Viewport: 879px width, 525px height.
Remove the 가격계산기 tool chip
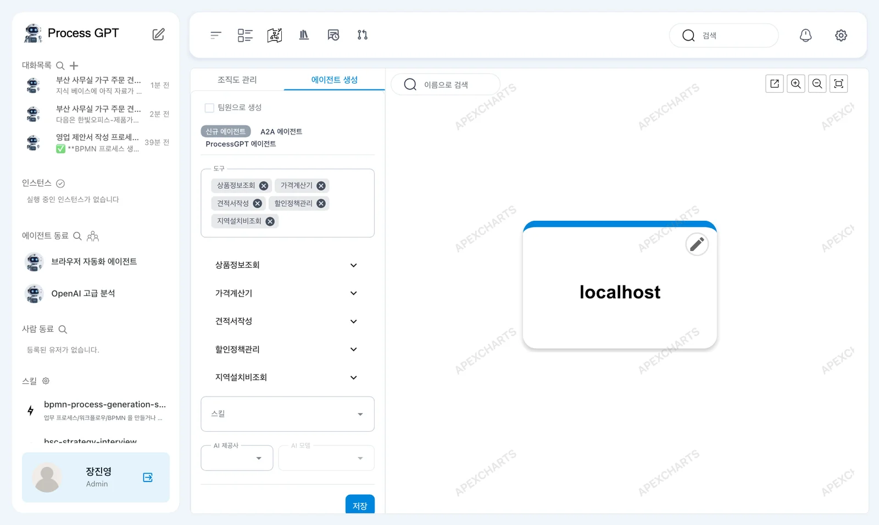(x=321, y=186)
